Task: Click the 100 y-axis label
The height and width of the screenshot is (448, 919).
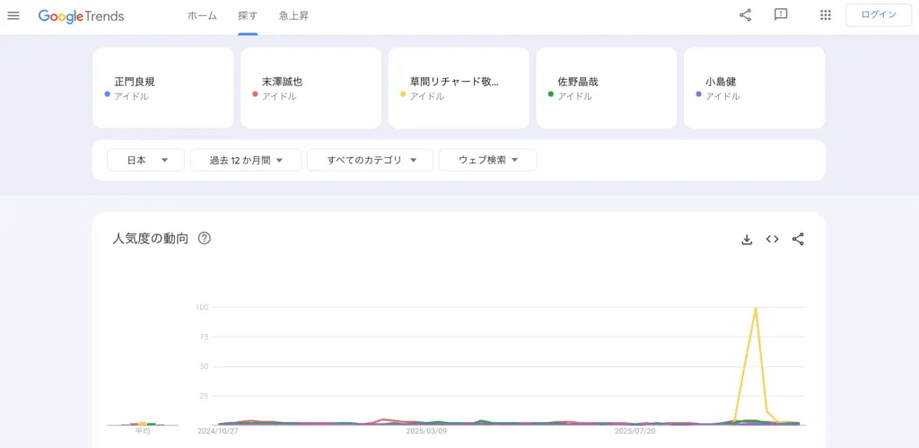Action: point(202,307)
